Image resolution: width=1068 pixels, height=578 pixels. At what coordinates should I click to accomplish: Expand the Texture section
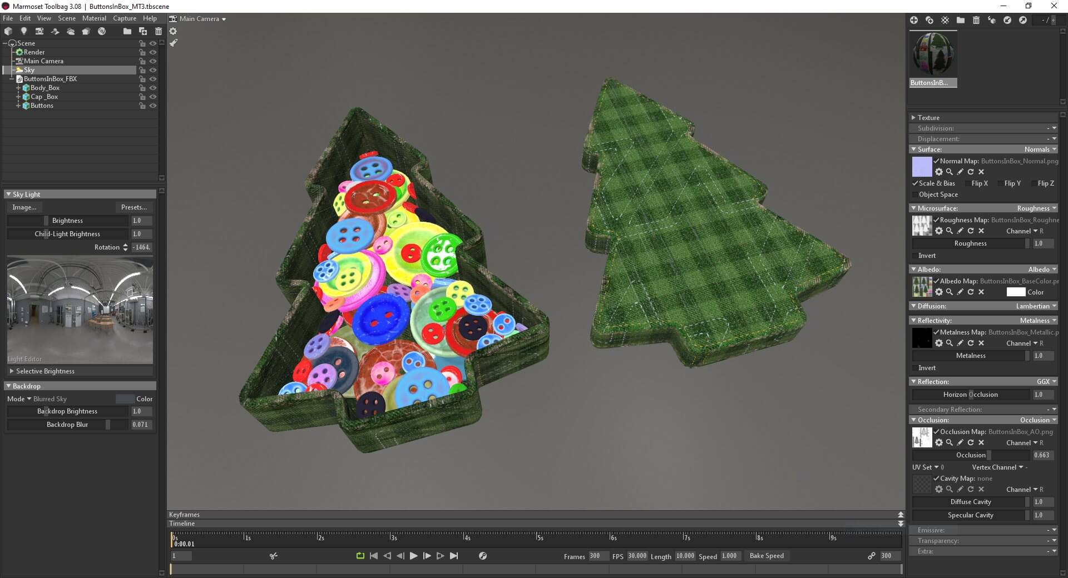tap(913, 118)
